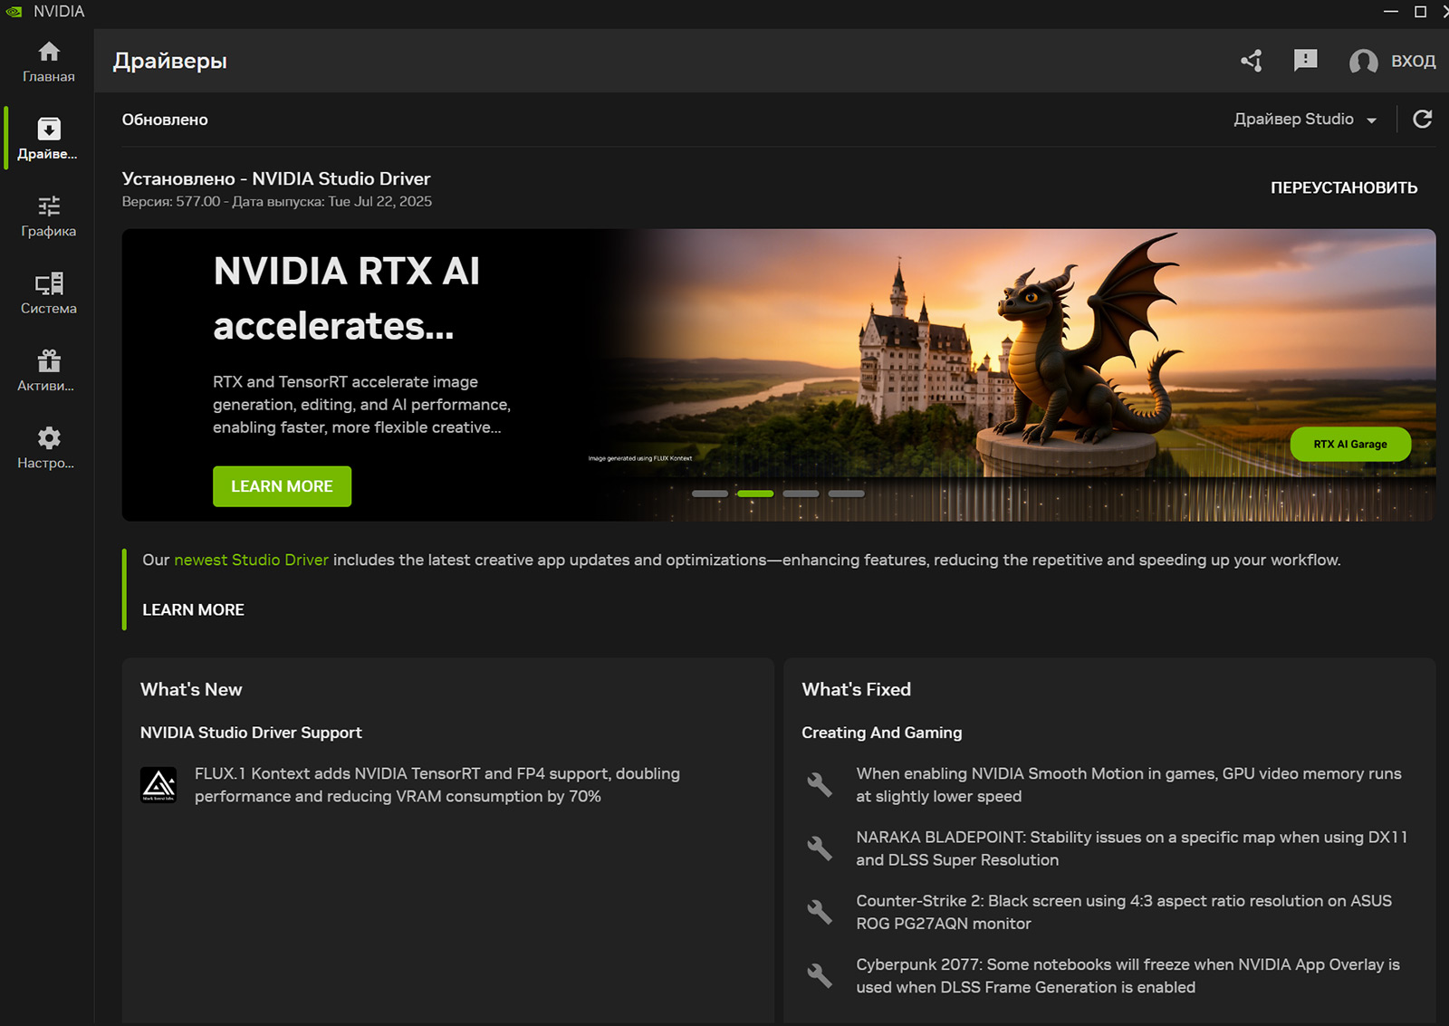Click the FLUX.1 Kontext Black Forest Labs icon
Viewport: 1449px width, 1026px height.
tap(158, 784)
